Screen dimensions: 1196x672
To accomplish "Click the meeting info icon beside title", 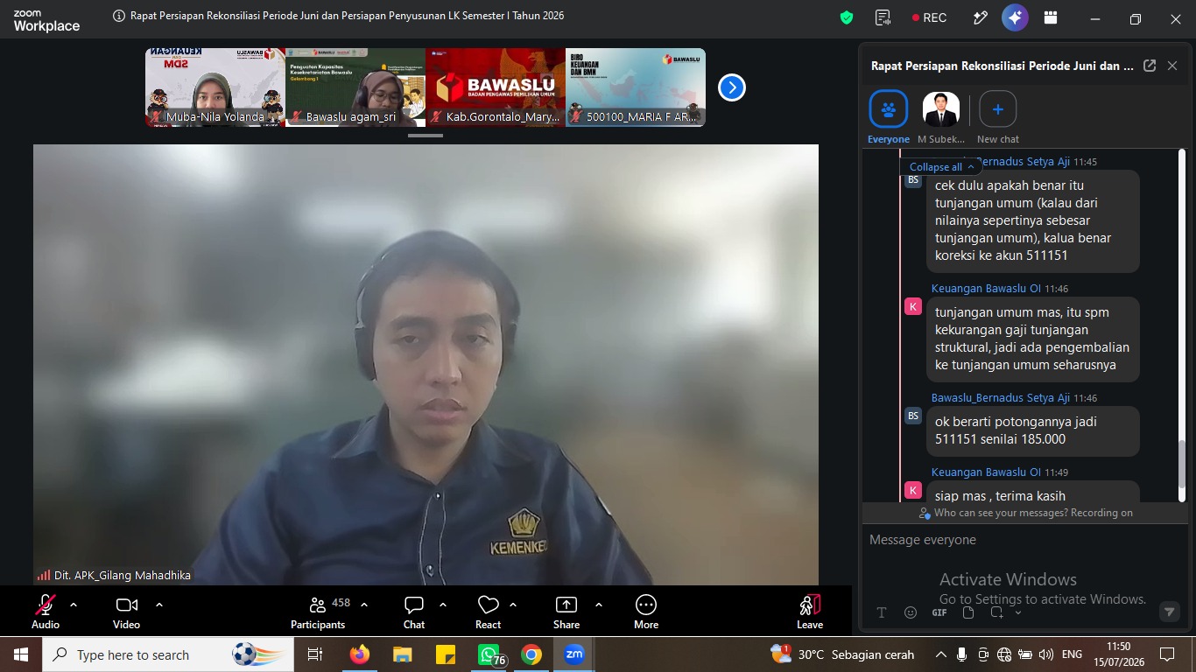I will (x=119, y=16).
